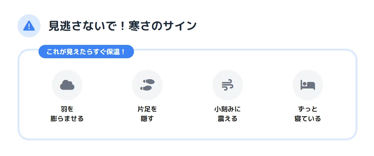Click the wind icon above 小刻みに震える
This screenshot has width=374, height=156.
pyautogui.click(x=228, y=85)
